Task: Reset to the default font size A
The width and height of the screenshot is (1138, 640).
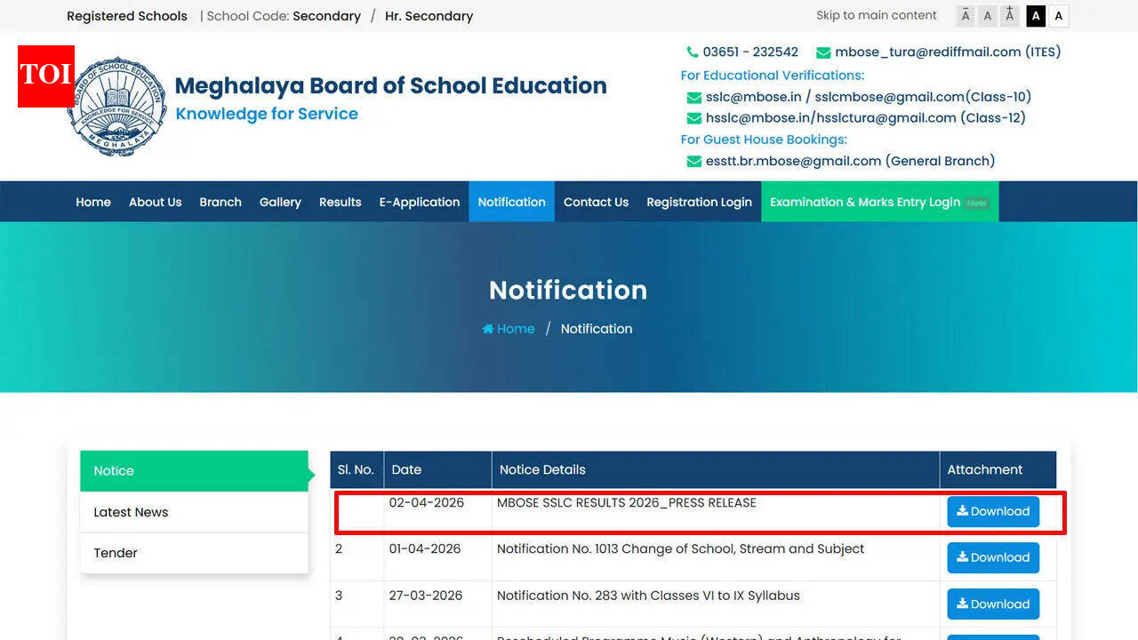Action: point(987,15)
